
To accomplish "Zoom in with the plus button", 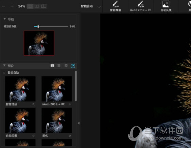I will (x=12, y=6).
